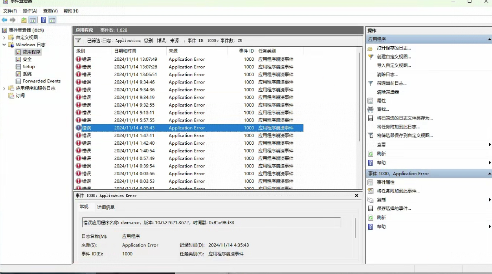
Task: Expand the 复制 submenu arrow
Action: [x=490, y=200]
